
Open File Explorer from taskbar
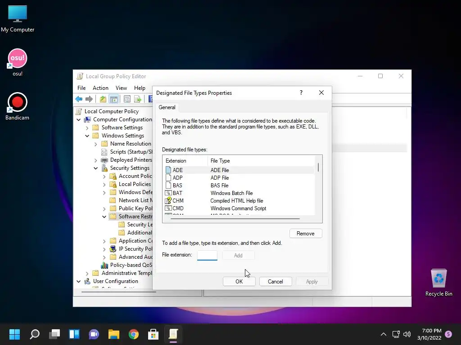coord(114,334)
